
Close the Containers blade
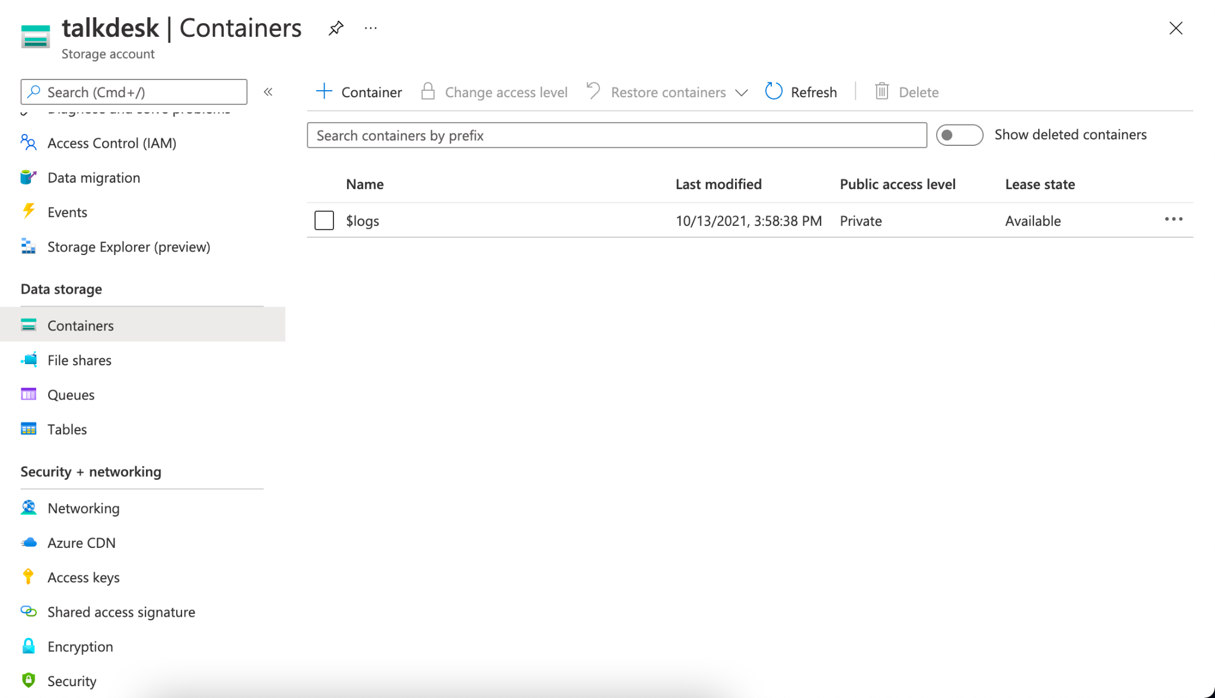point(1175,28)
